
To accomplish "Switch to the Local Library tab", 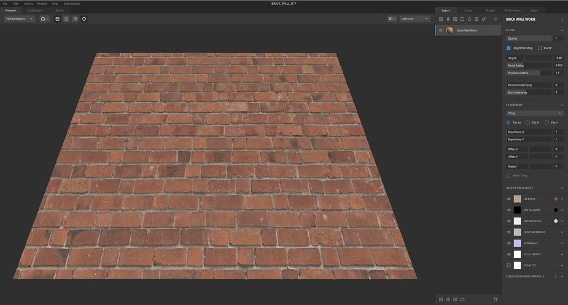I will click(x=35, y=10).
